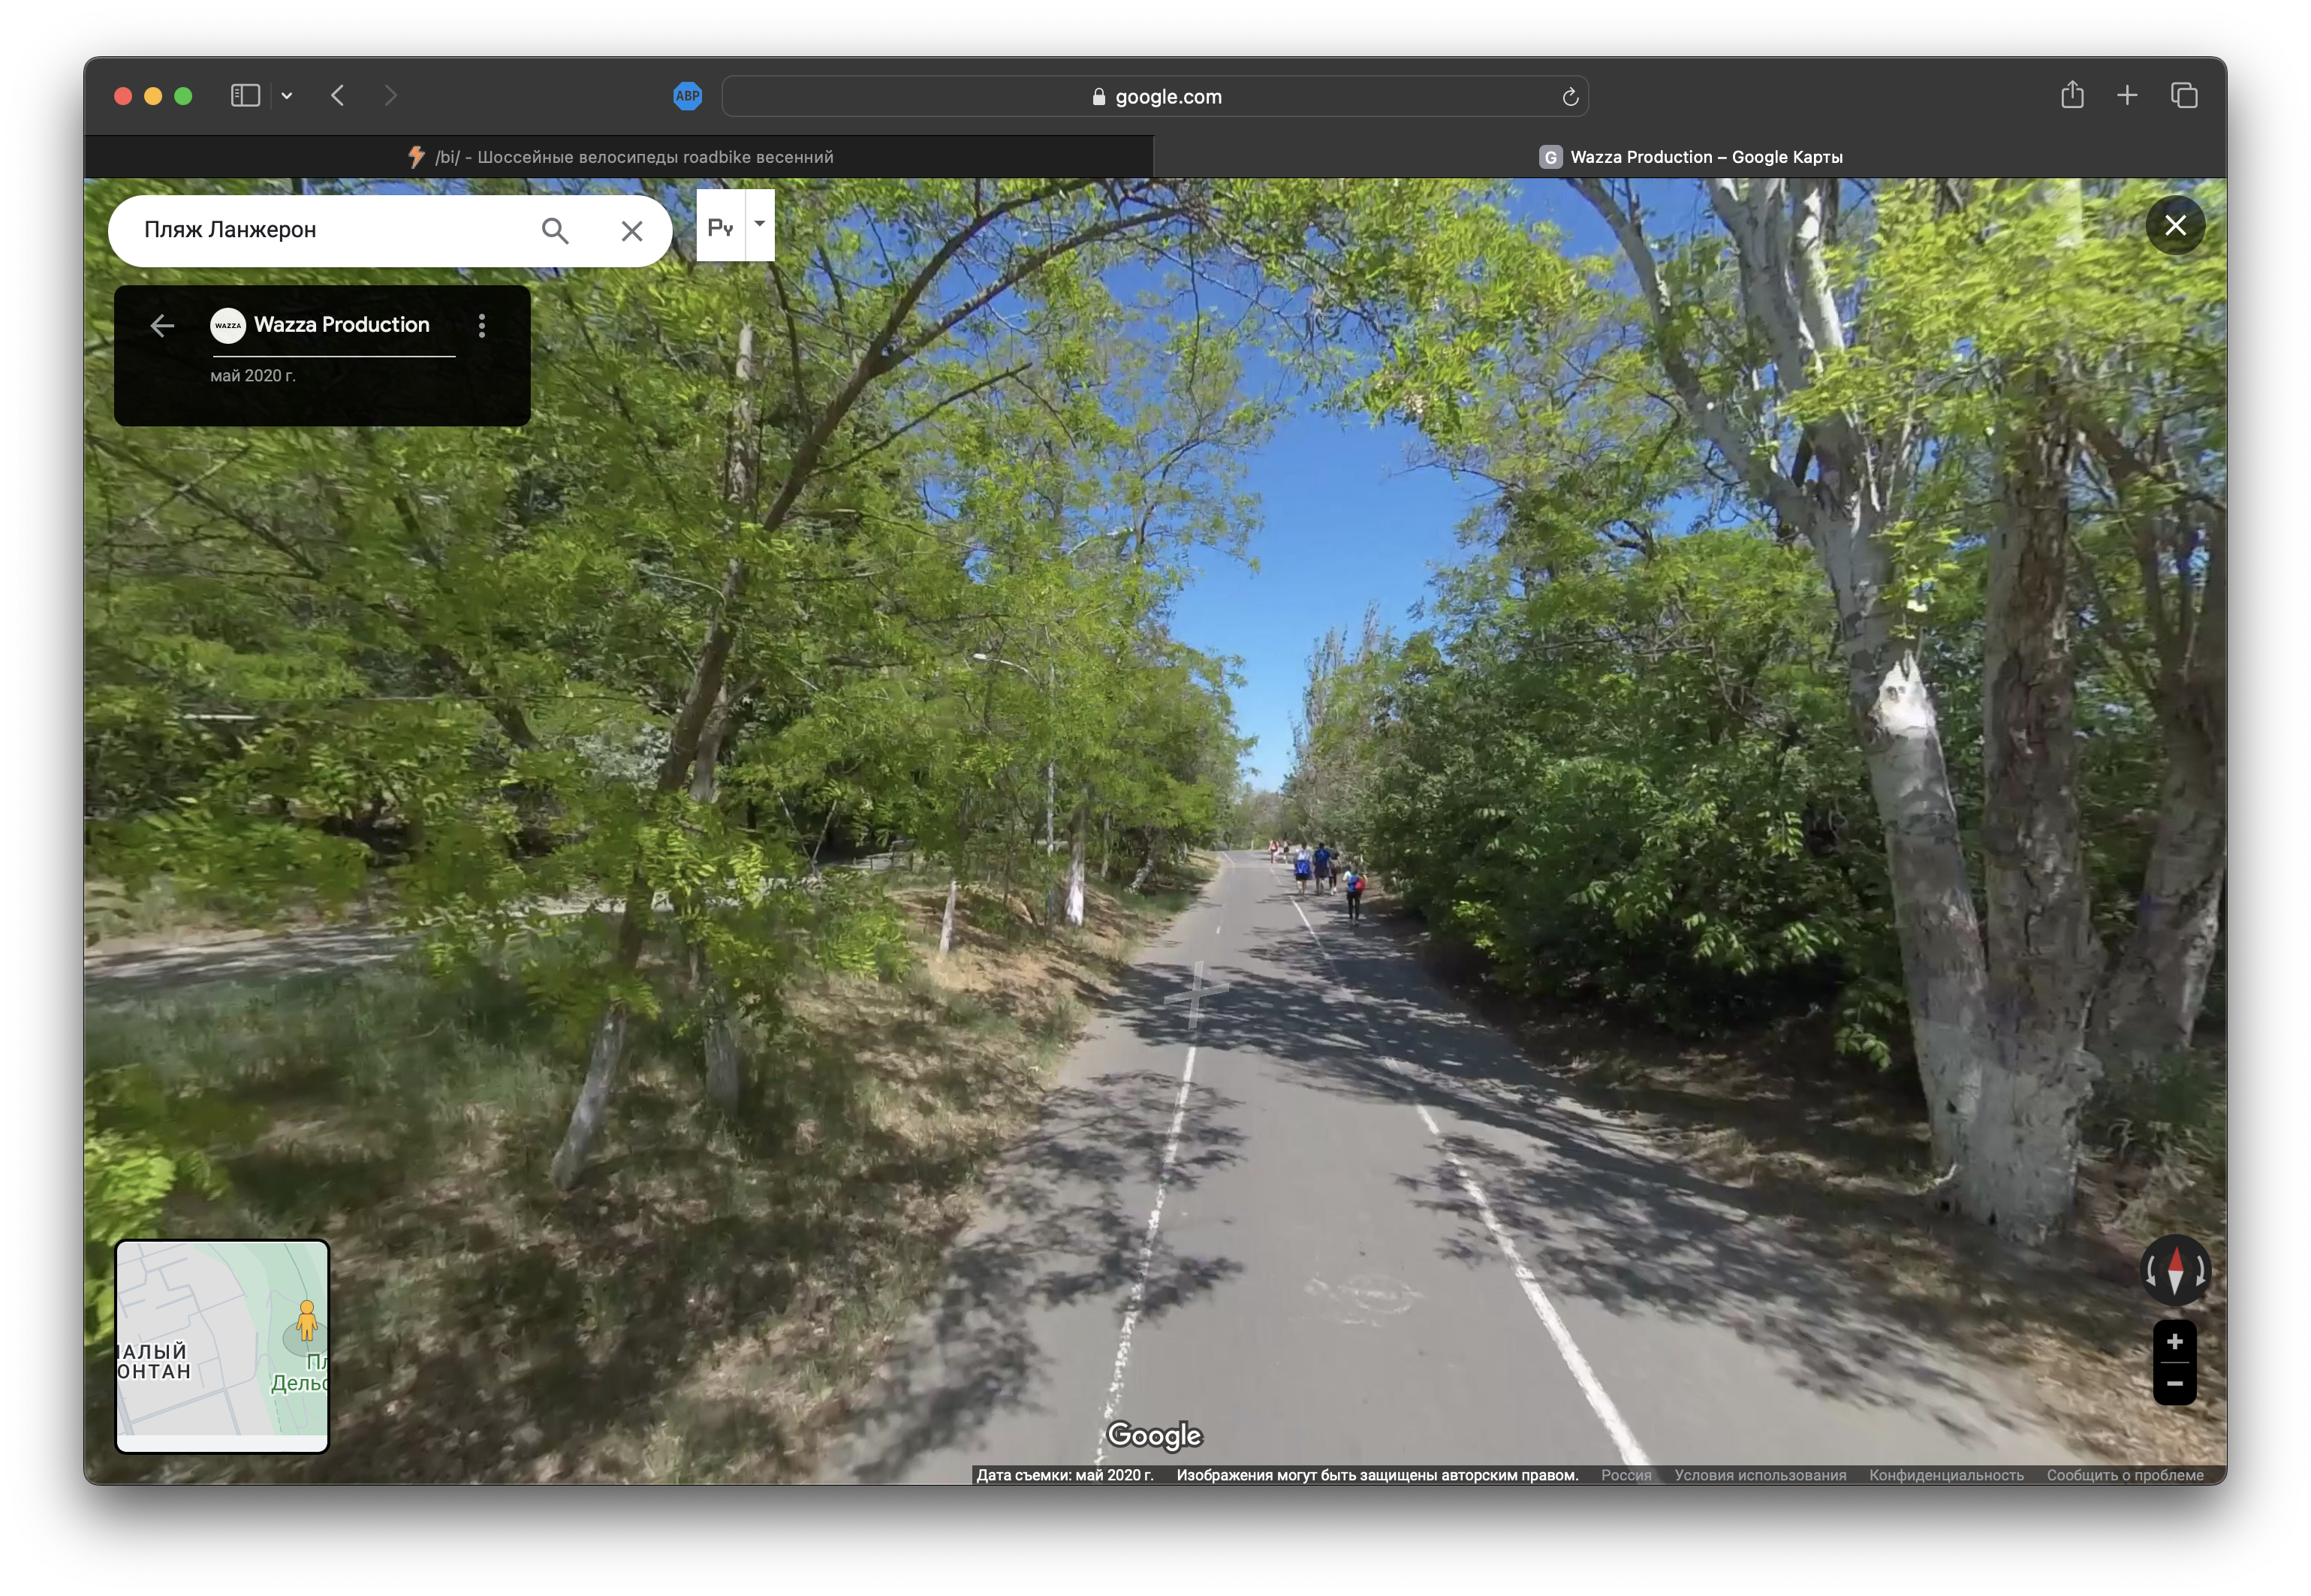
Task: Expand the sidebar tab group dropdown
Action: point(287,96)
